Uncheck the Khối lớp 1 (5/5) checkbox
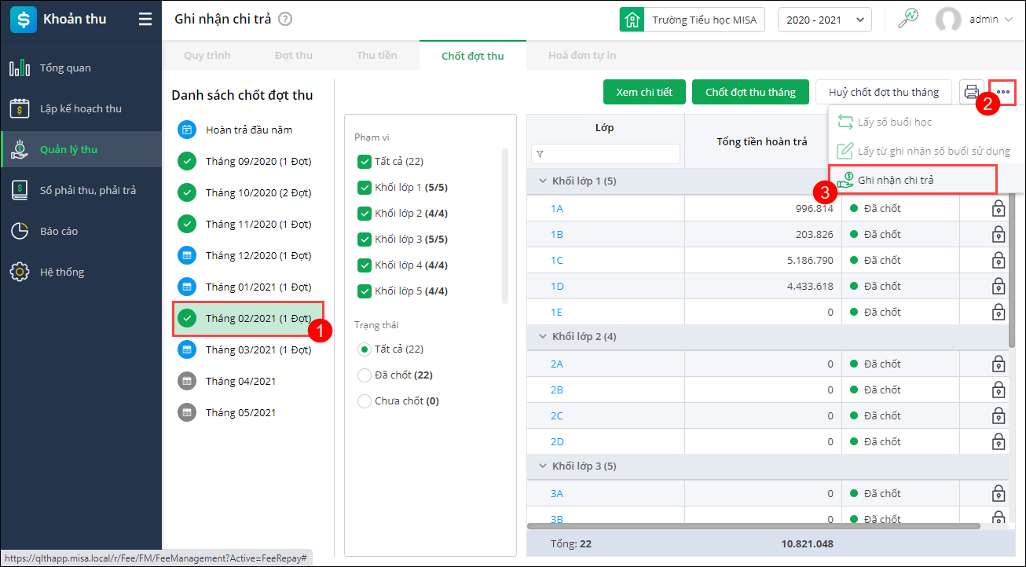This screenshot has height=567, width=1026. tap(364, 188)
